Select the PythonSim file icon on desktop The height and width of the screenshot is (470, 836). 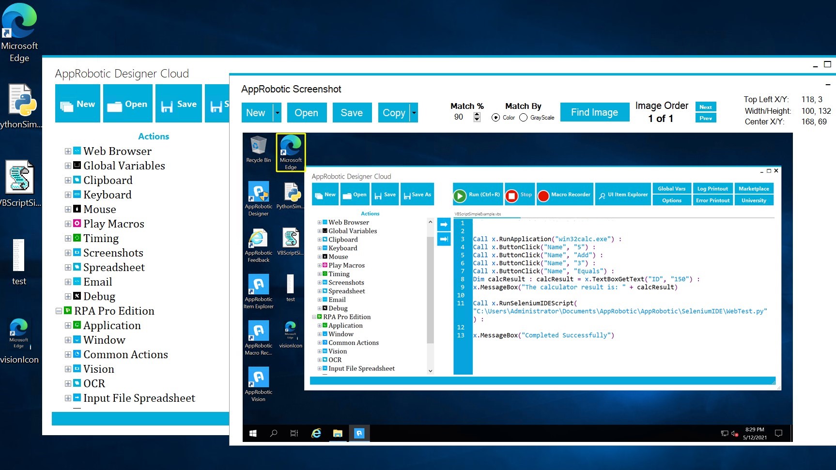click(20, 106)
